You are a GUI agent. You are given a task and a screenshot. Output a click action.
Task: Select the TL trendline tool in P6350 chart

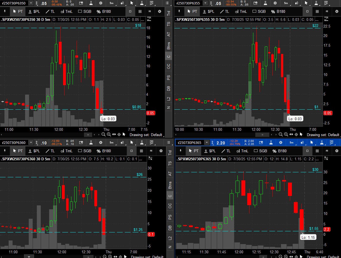[x=50, y=11]
